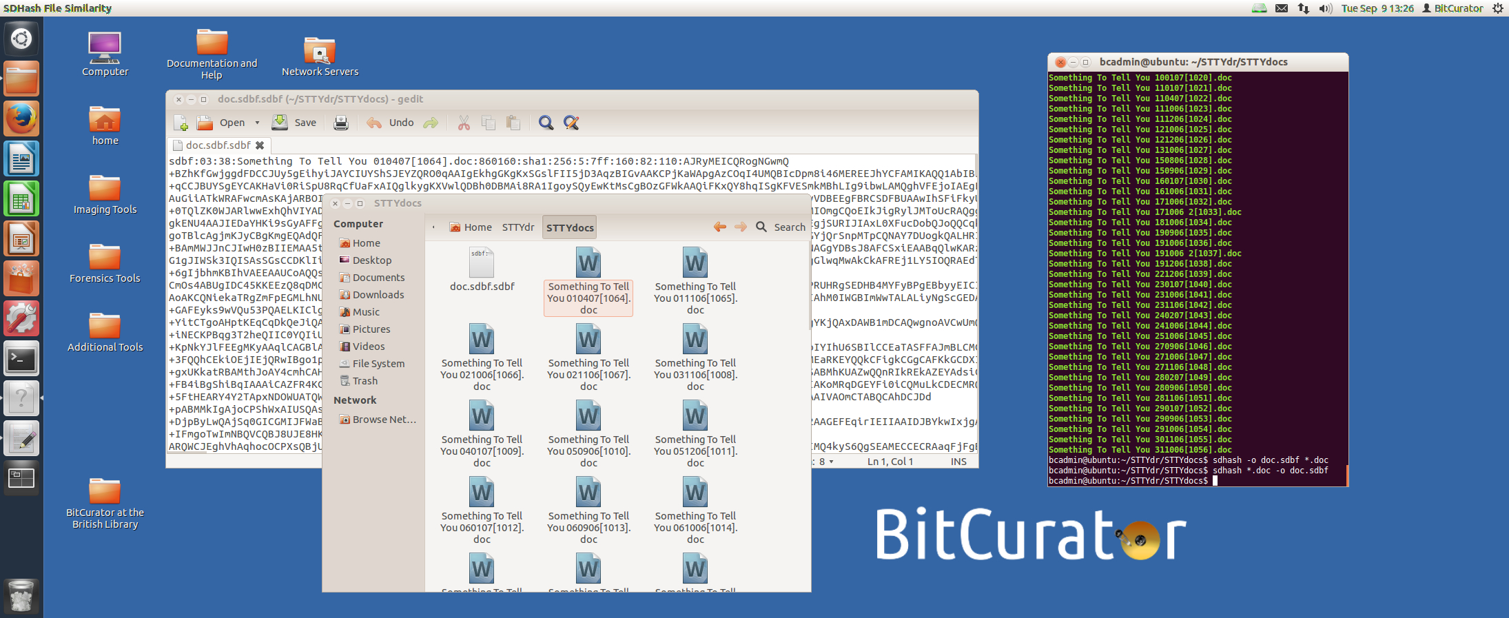Open LibreOffice Writer from the dock
The width and height of the screenshot is (1509, 618).
click(x=21, y=158)
